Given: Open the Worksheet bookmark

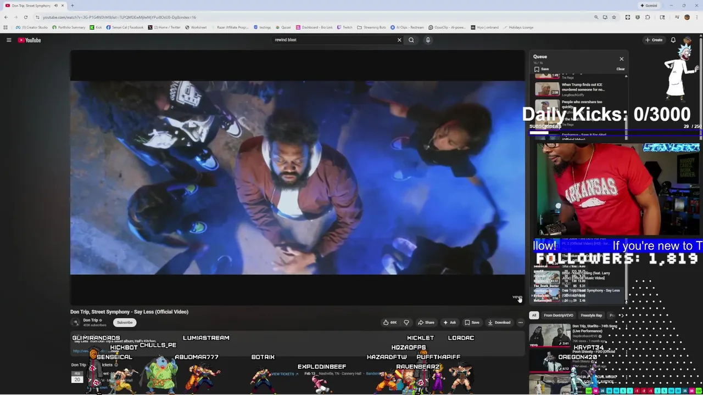Looking at the screenshot, I should (x=196, y=27).
